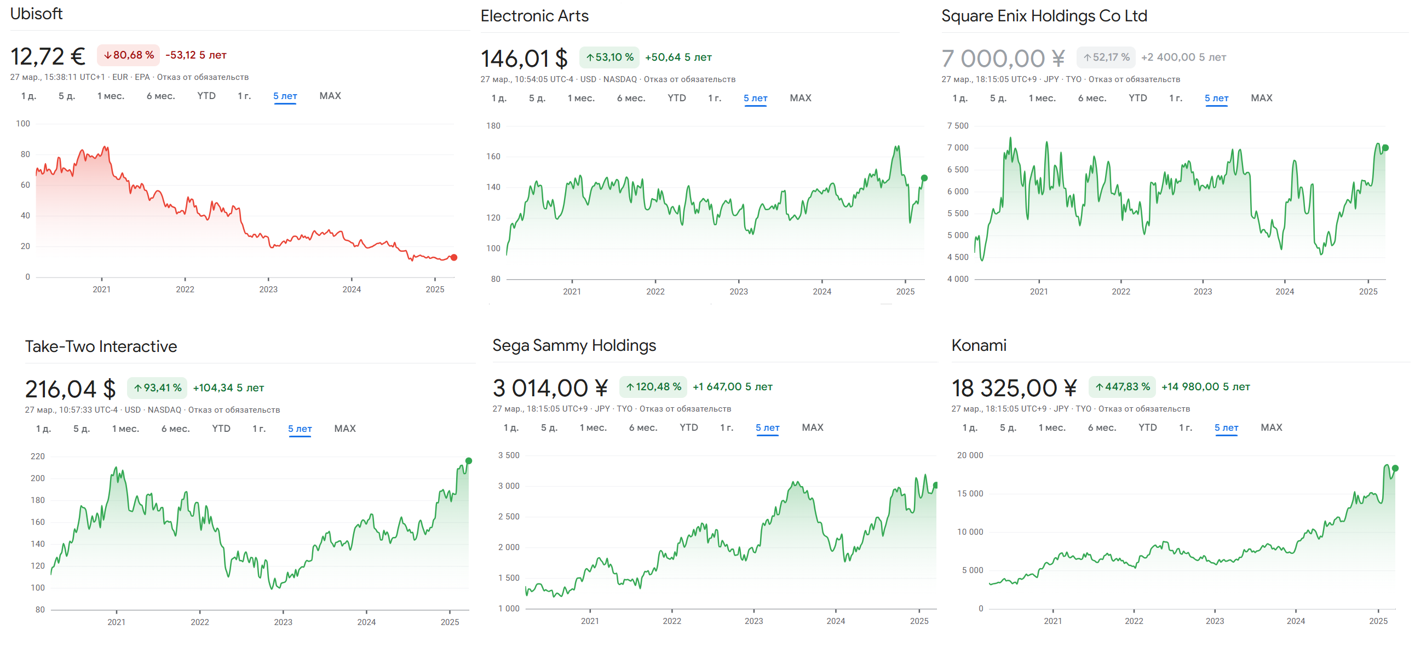Select 1 д. range on Sega Sammy chart
Screen dimensions: 1415x659
(511, 427)
